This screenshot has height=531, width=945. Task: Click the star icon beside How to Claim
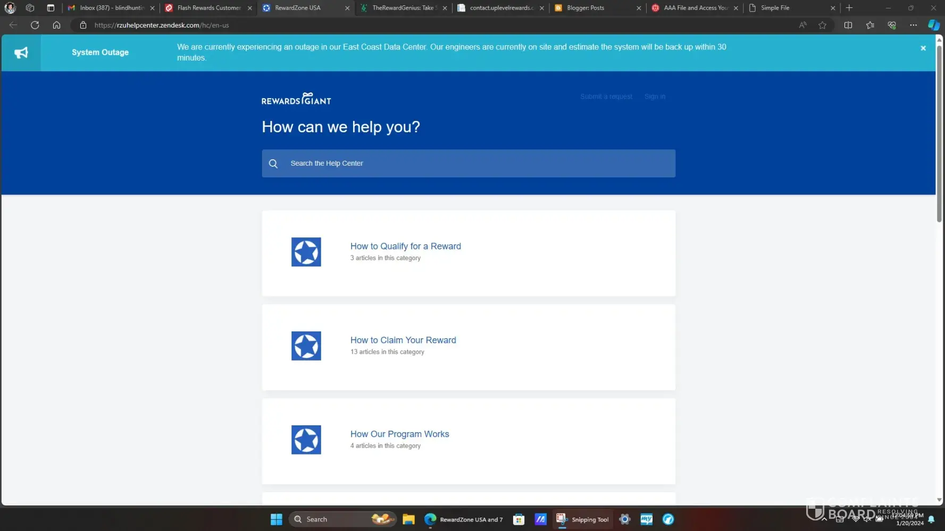pos(306,346)
